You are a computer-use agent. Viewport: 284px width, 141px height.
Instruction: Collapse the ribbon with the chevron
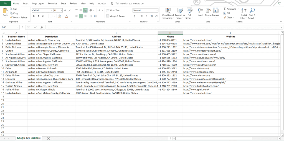click(281, 22)
